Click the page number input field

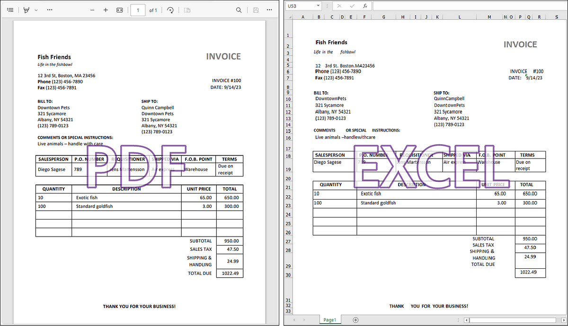(x=138, y=9)
